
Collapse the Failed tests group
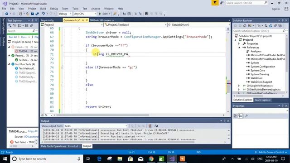pyautogui.click(x=9, y=47)
